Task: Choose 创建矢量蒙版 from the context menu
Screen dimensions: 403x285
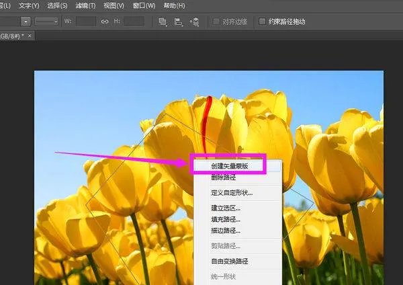Action: (229, 165)
